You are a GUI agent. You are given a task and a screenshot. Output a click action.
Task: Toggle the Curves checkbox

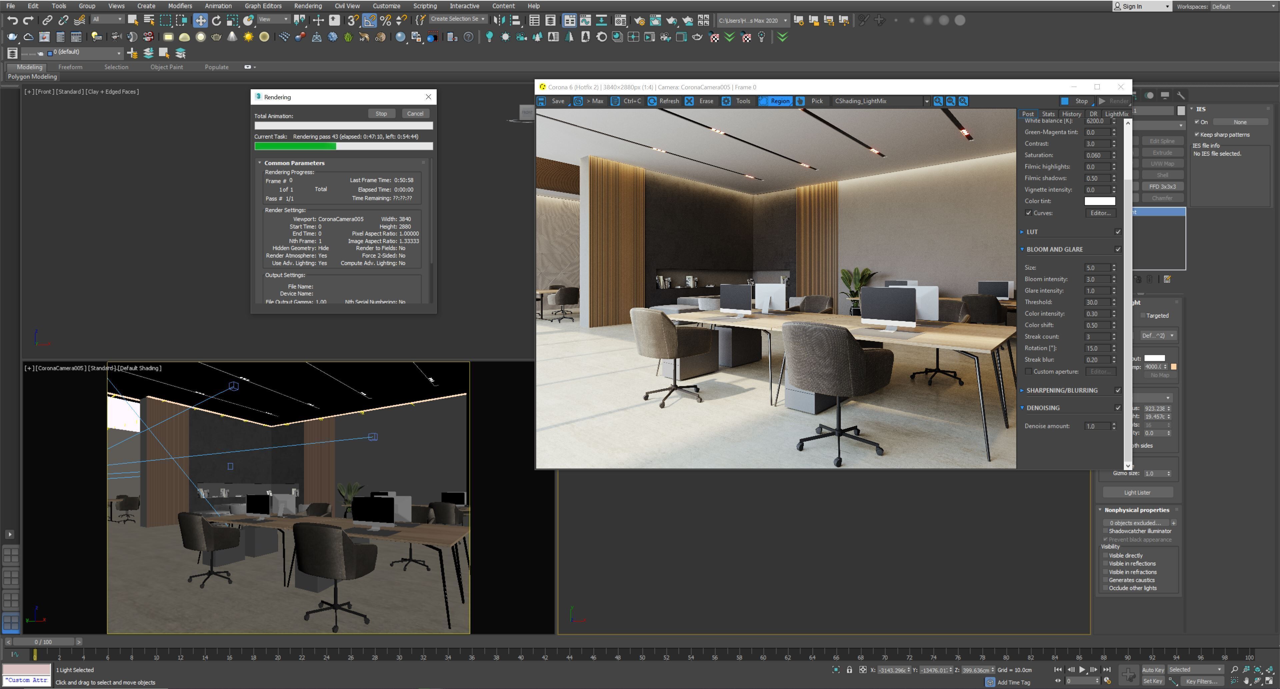click(x=1029, y=213)
